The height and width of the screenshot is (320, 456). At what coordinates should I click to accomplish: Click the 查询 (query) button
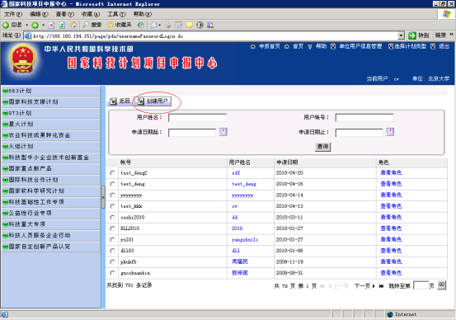click(322, 146)
